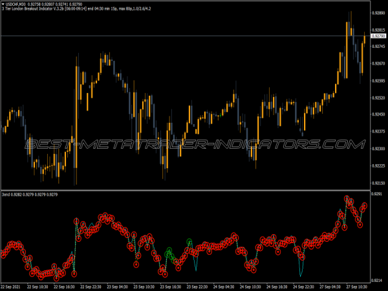Click the 0.9214 indicator scale label
The height and width of the screenshot is (291, 388).
[376, 281]
